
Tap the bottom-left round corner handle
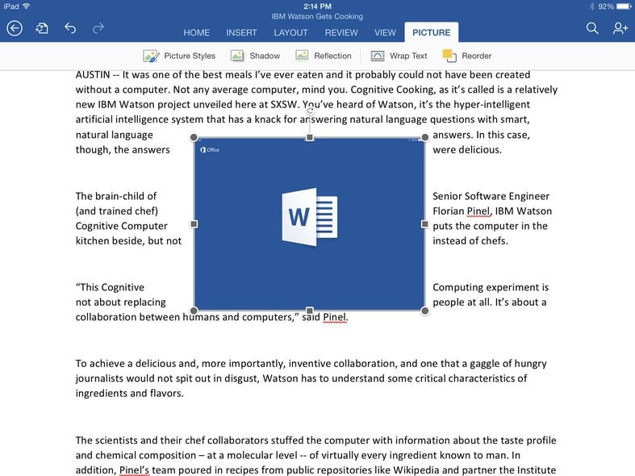point(194,311)
